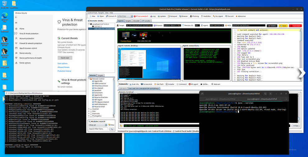Screen dimensions: 308x157
Task: Open the Targets menu in menu bar
Action: (101, 12)
